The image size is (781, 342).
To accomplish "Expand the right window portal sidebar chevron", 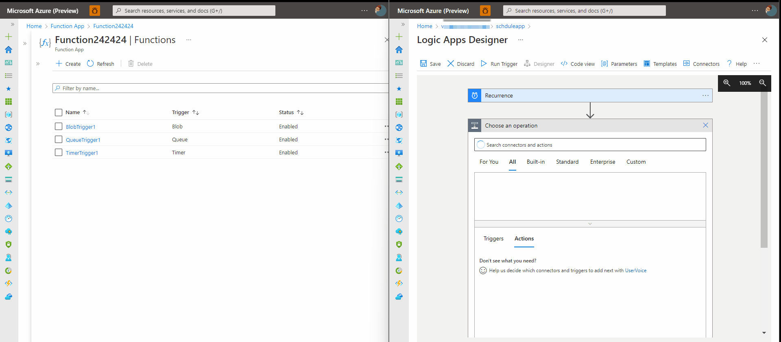I will (403, 24).
